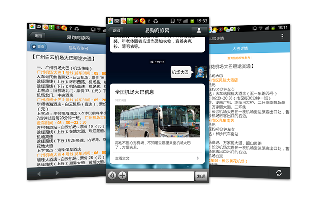Click the message text input field
This screenshot has height=202, width=317.
point(160,176)
